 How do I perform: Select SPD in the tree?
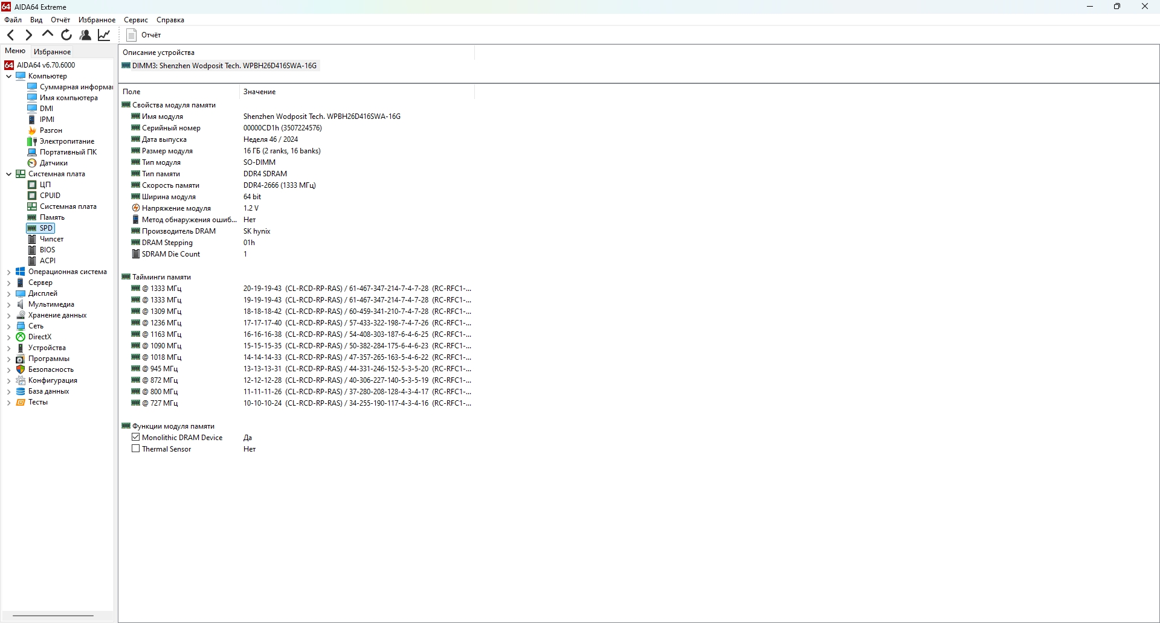point(40,228)
